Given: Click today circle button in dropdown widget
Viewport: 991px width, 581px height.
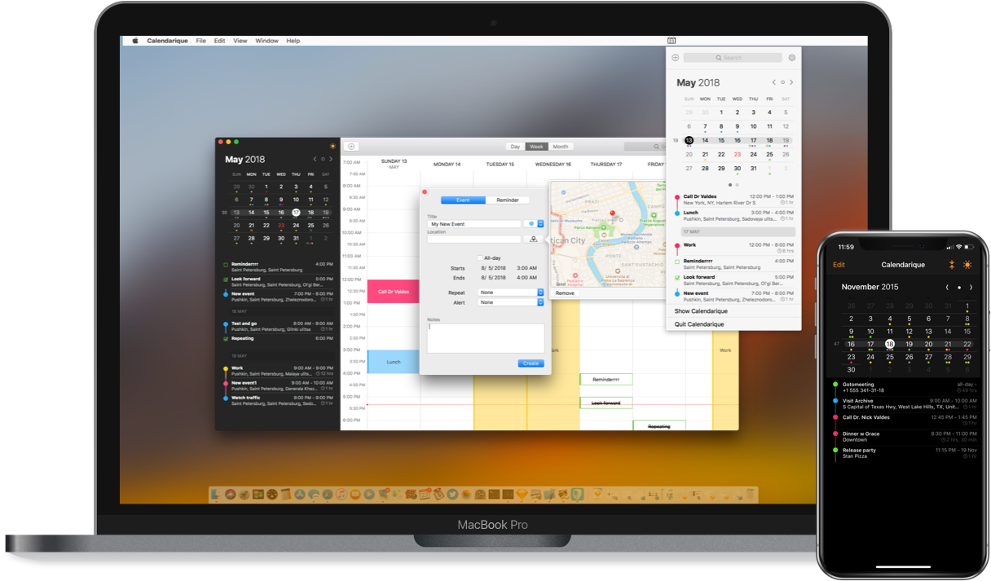Looking at the screenshot, I should tap(782, 82).
